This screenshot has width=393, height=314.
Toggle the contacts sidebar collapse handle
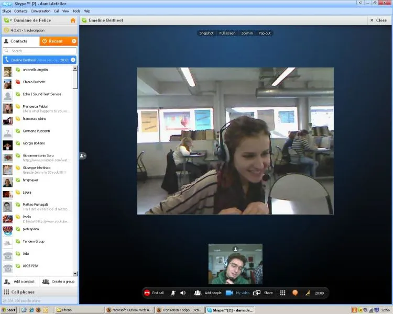83,156
